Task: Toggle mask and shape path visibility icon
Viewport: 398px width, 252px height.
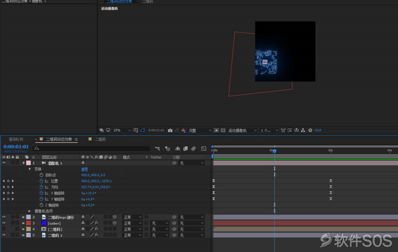Action: tap(142, 130)
